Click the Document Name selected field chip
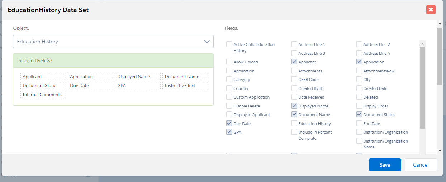446x182 pixels. tap(185, 77)
